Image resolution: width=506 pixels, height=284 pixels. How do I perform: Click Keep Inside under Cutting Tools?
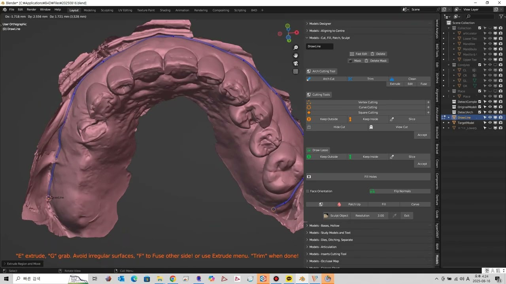coord(368,119)
